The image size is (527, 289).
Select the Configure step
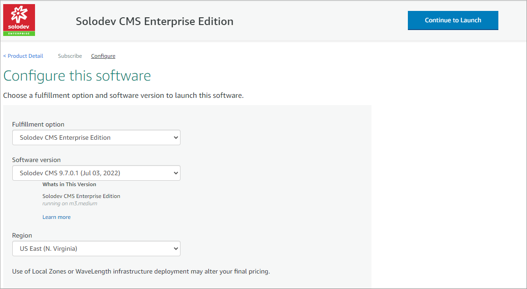pyautogui.click(x=103, y=56)
